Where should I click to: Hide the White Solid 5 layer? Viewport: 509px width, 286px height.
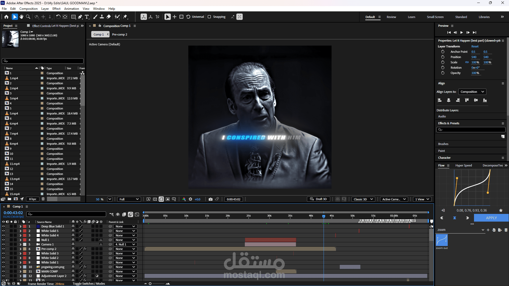coord(3,231)
